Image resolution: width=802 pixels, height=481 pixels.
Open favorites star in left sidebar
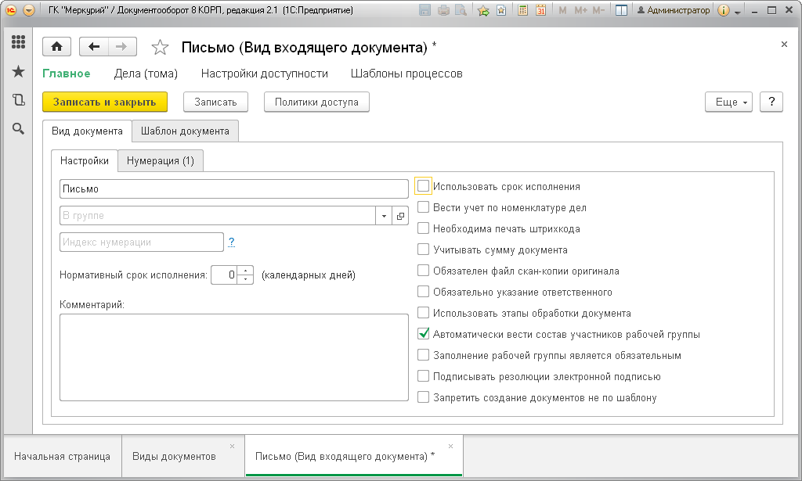click(19, 71)
